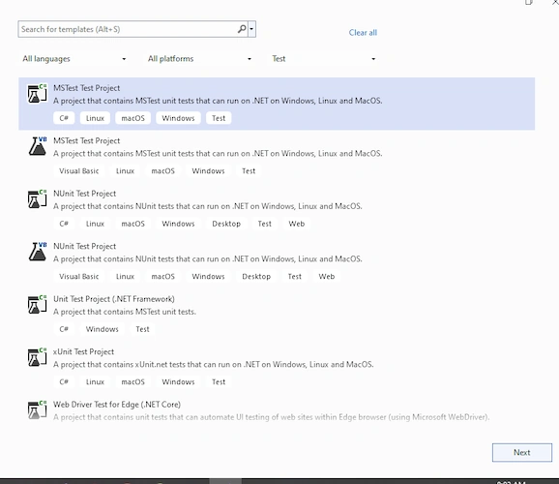Click the Next button
Viewport: 559px width, 484px height.
click(522, 452)
